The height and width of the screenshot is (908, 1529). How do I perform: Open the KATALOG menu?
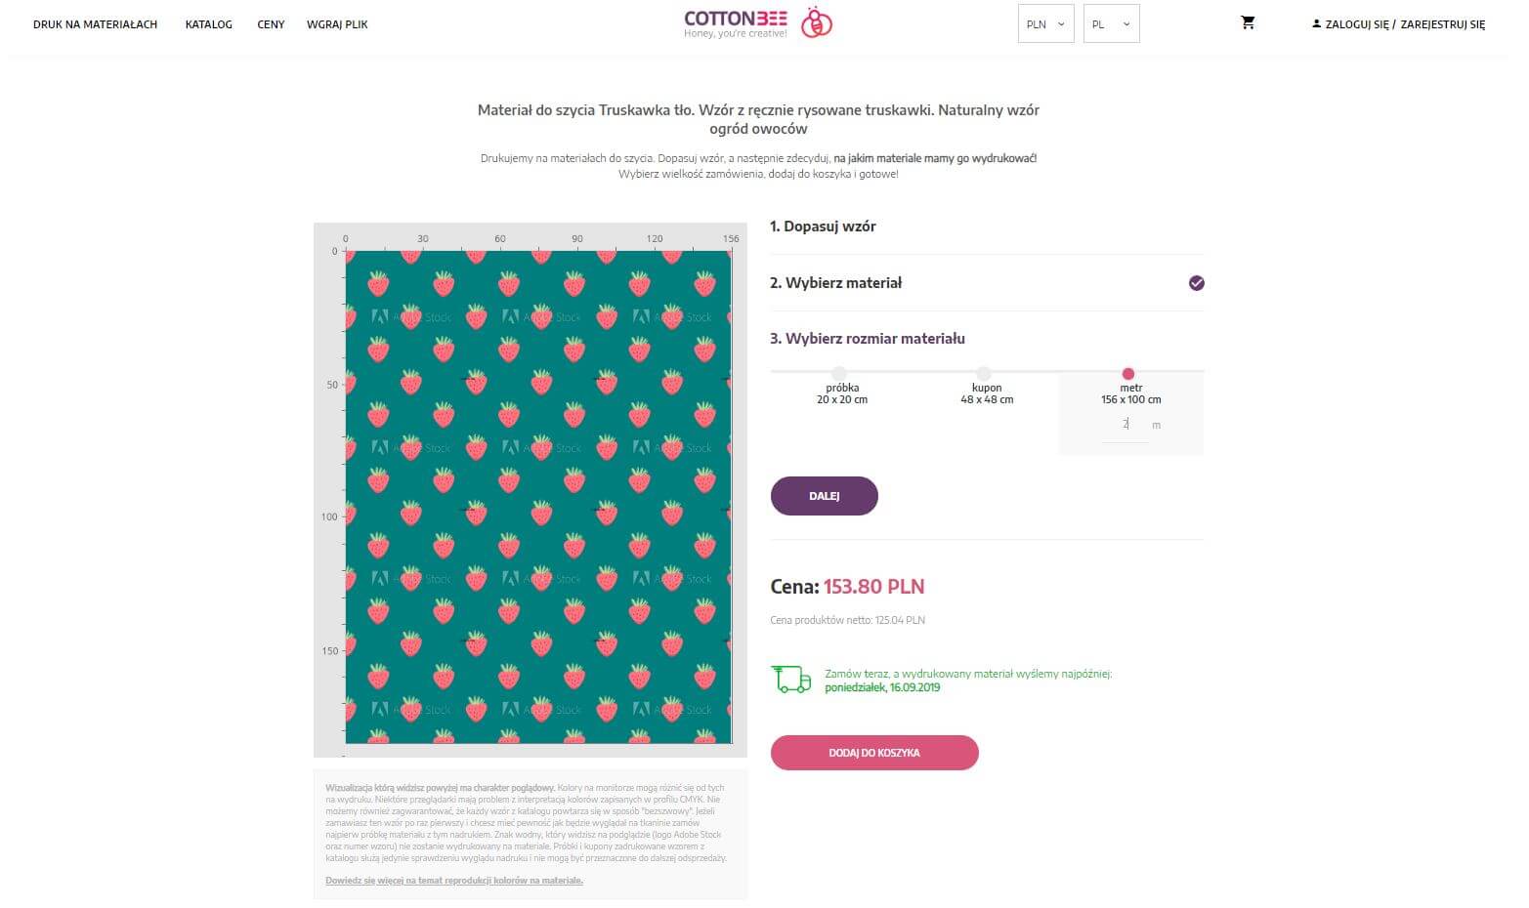pos(208,24)
